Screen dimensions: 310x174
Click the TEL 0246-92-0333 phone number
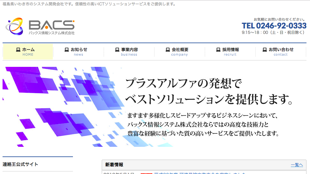[274, 26]
